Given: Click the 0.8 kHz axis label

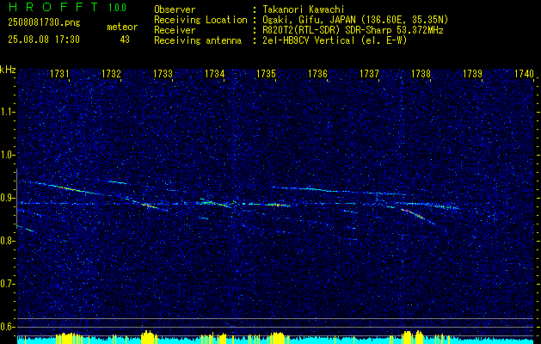Looking at the screenshot, I should (x=8, y=241).
